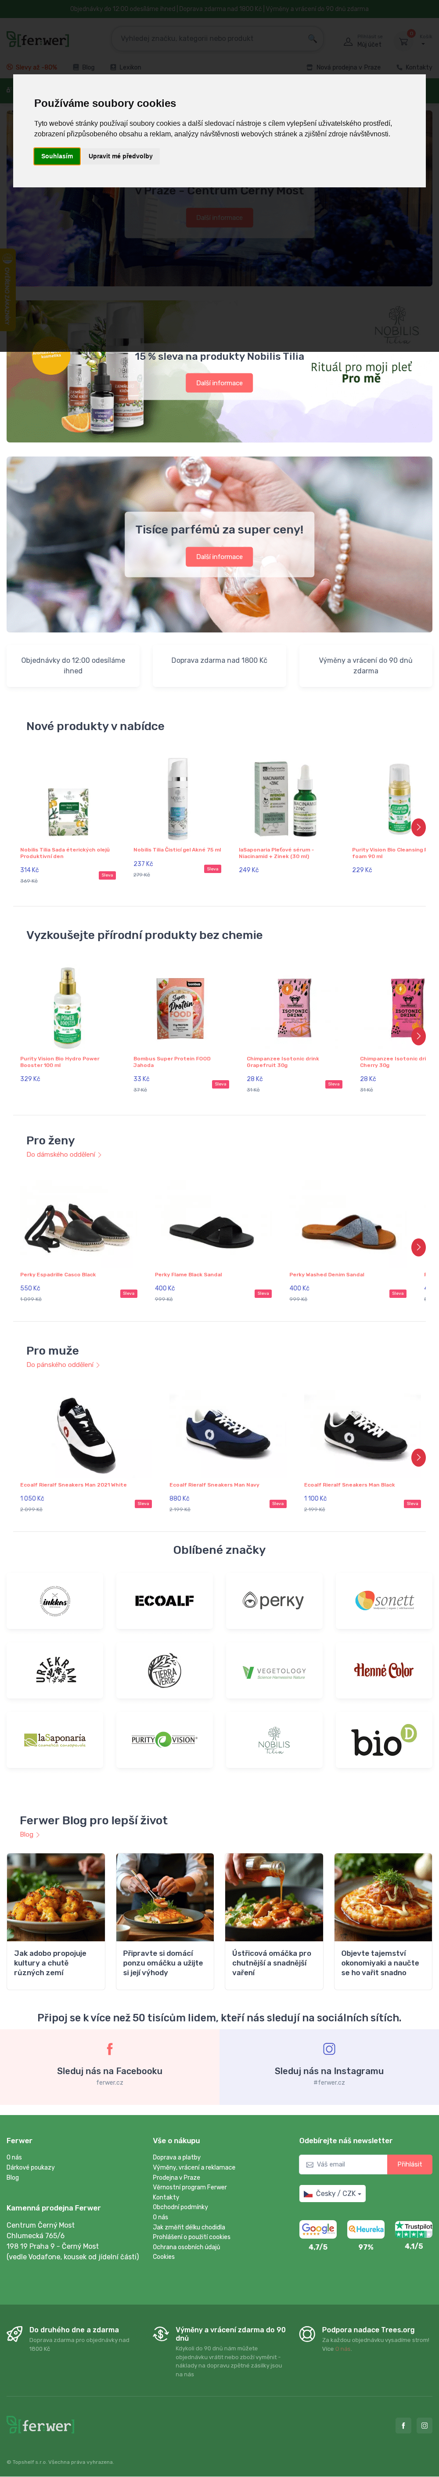Select the Ecoalf brand logo

[164, 1601]
